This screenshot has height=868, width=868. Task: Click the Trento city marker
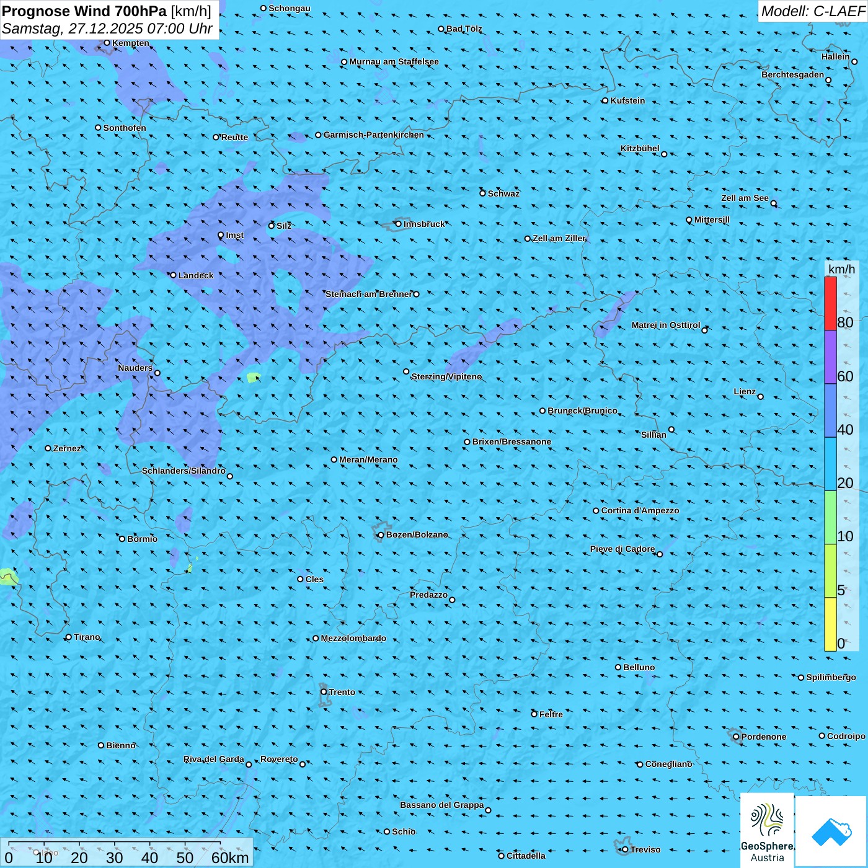pos(324,692)
